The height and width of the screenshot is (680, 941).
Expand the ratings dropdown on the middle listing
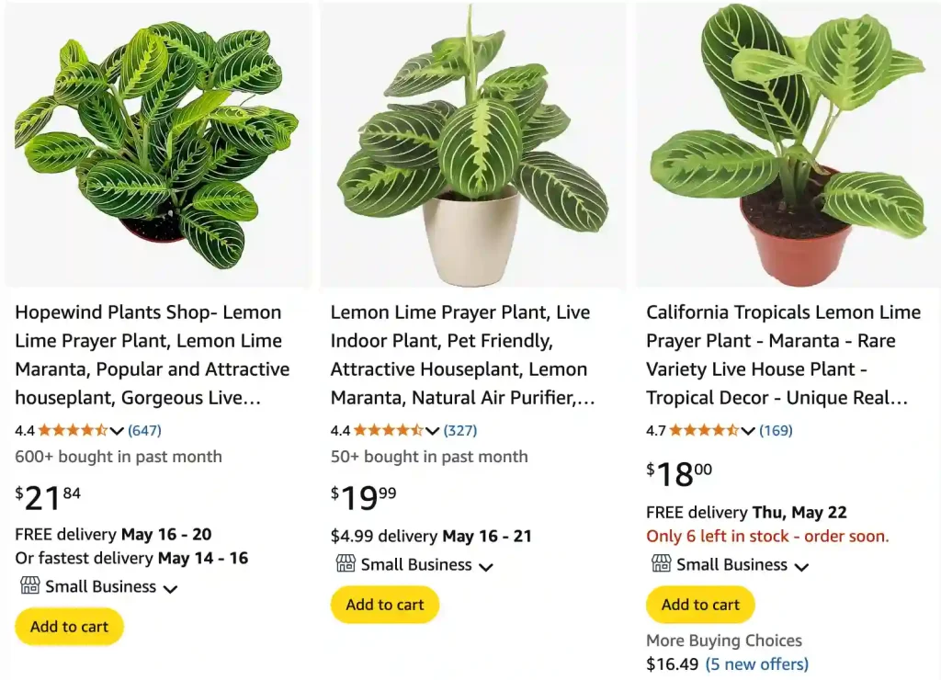coord(431,430)
